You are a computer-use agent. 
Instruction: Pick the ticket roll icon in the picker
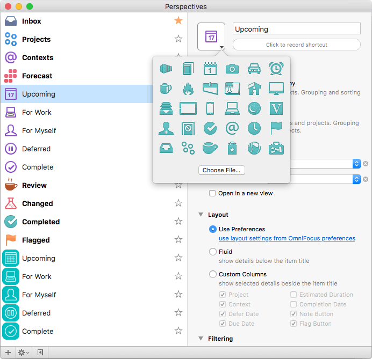pos(166,69)
